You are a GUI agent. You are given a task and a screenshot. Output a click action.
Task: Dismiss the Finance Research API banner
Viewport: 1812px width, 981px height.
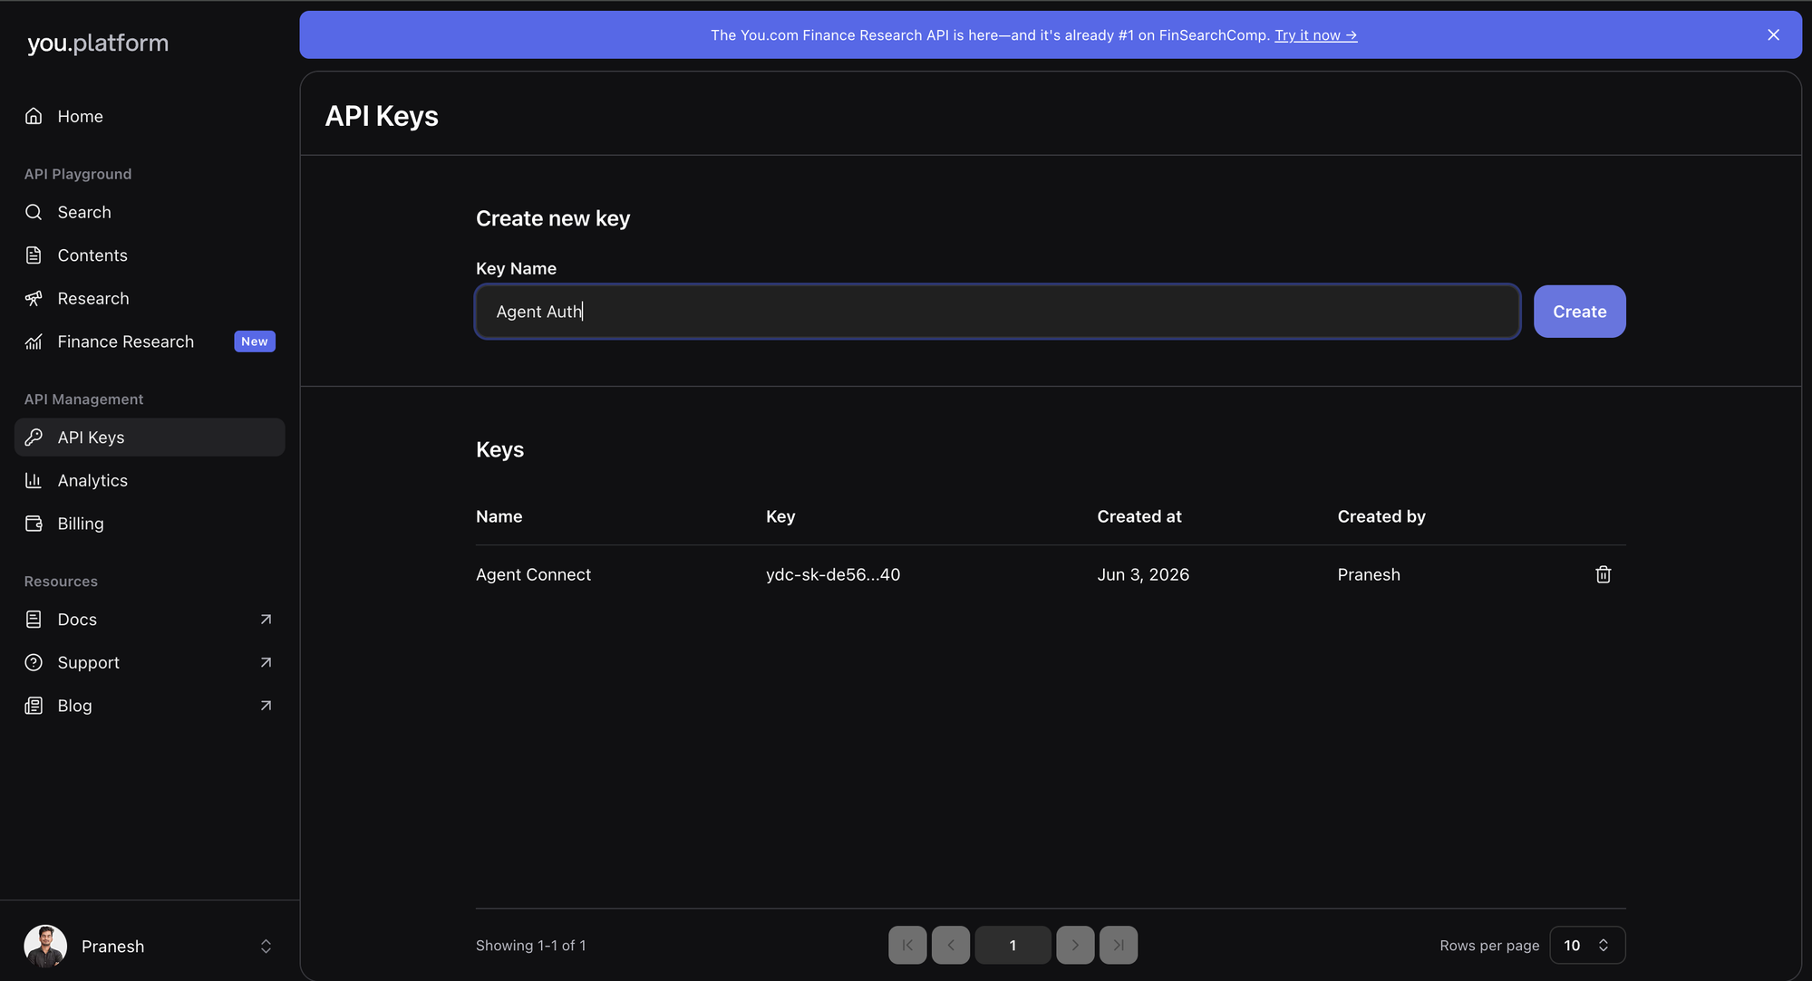(1773, 34)
